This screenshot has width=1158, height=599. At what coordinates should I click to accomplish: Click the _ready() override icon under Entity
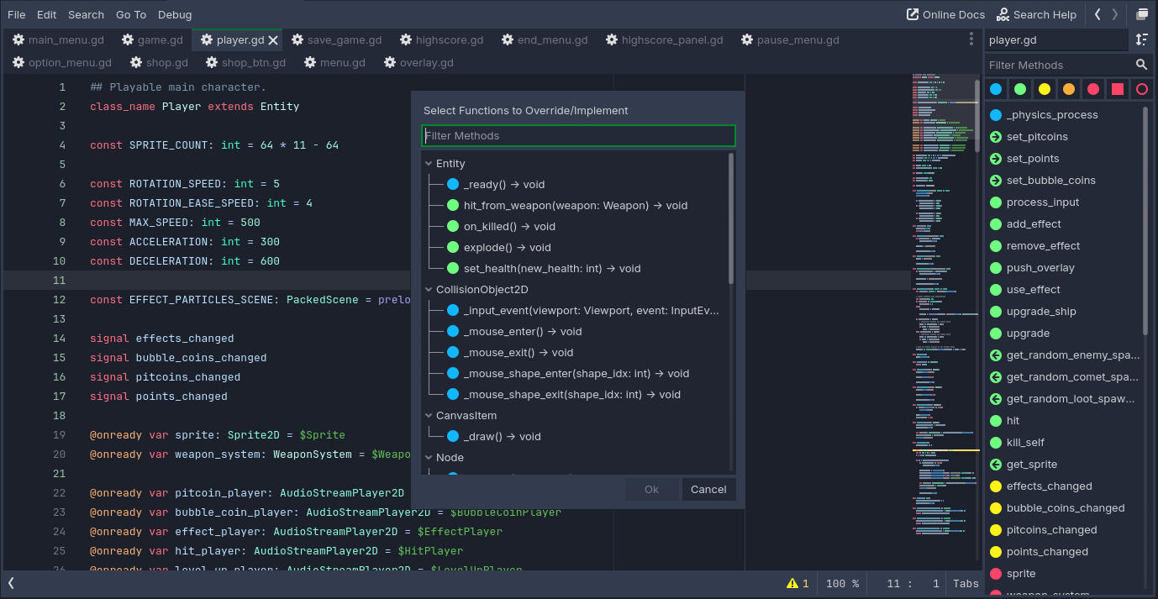click(452, 184)
